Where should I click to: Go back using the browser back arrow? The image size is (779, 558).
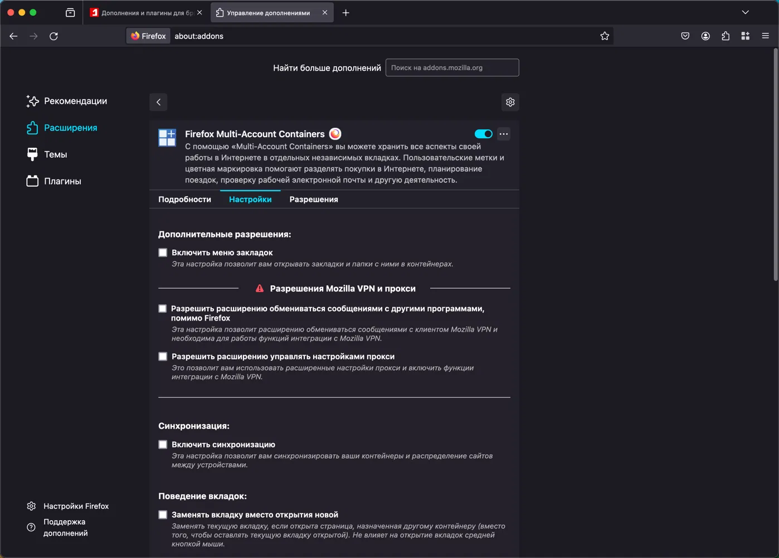[13, 36]
